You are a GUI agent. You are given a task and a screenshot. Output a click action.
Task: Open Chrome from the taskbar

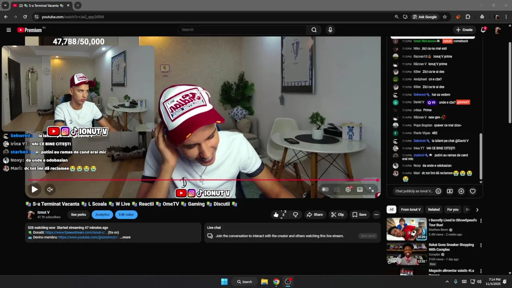[x=276, y=282]
